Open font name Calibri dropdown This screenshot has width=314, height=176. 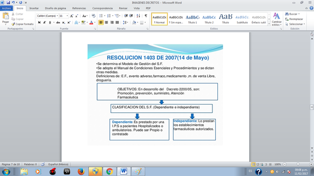pyautogui.click(x=57, y=16)
